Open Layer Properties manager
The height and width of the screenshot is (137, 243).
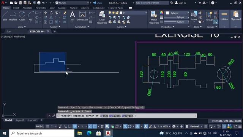click(102, 18)
